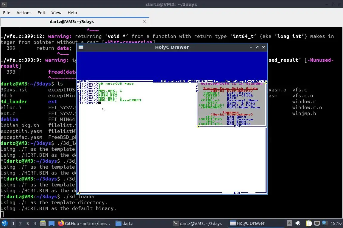Image resolution: width=343 pixels, height=228 pixels.
Task: Open the View menu in terminal
Action: (57, 13)
